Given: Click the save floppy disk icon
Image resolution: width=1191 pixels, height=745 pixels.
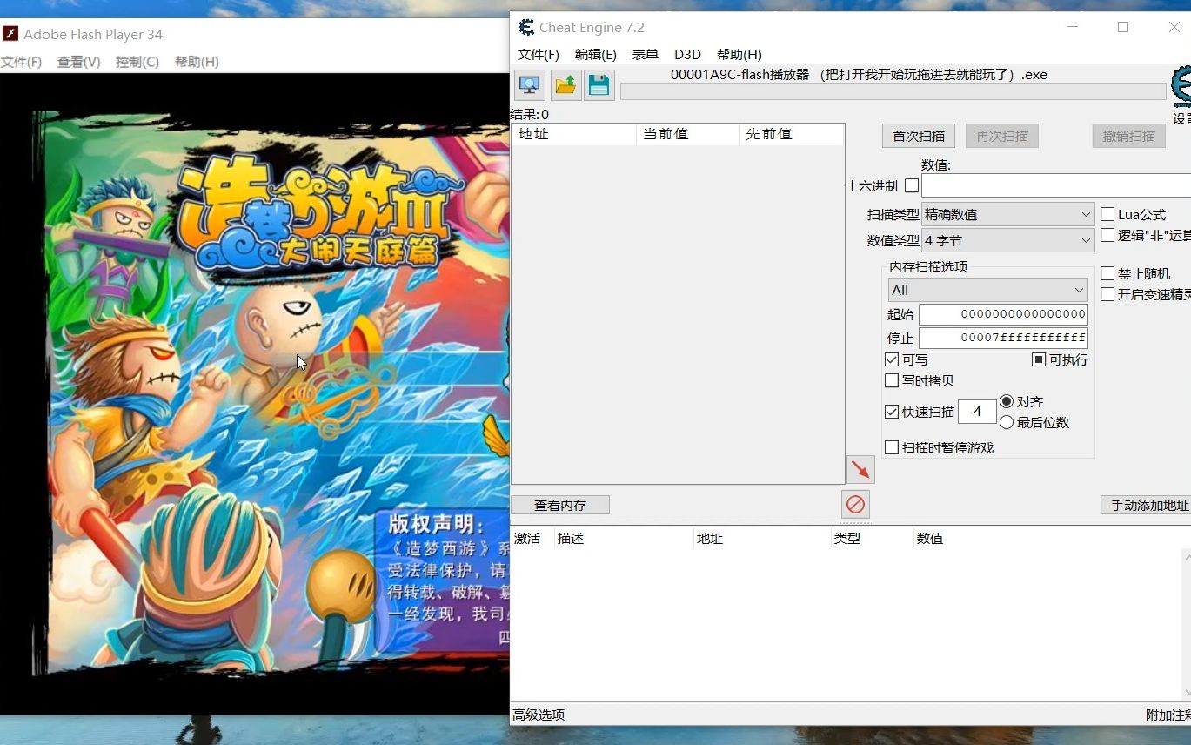Looking at the screenshot, I should [599, 85].
